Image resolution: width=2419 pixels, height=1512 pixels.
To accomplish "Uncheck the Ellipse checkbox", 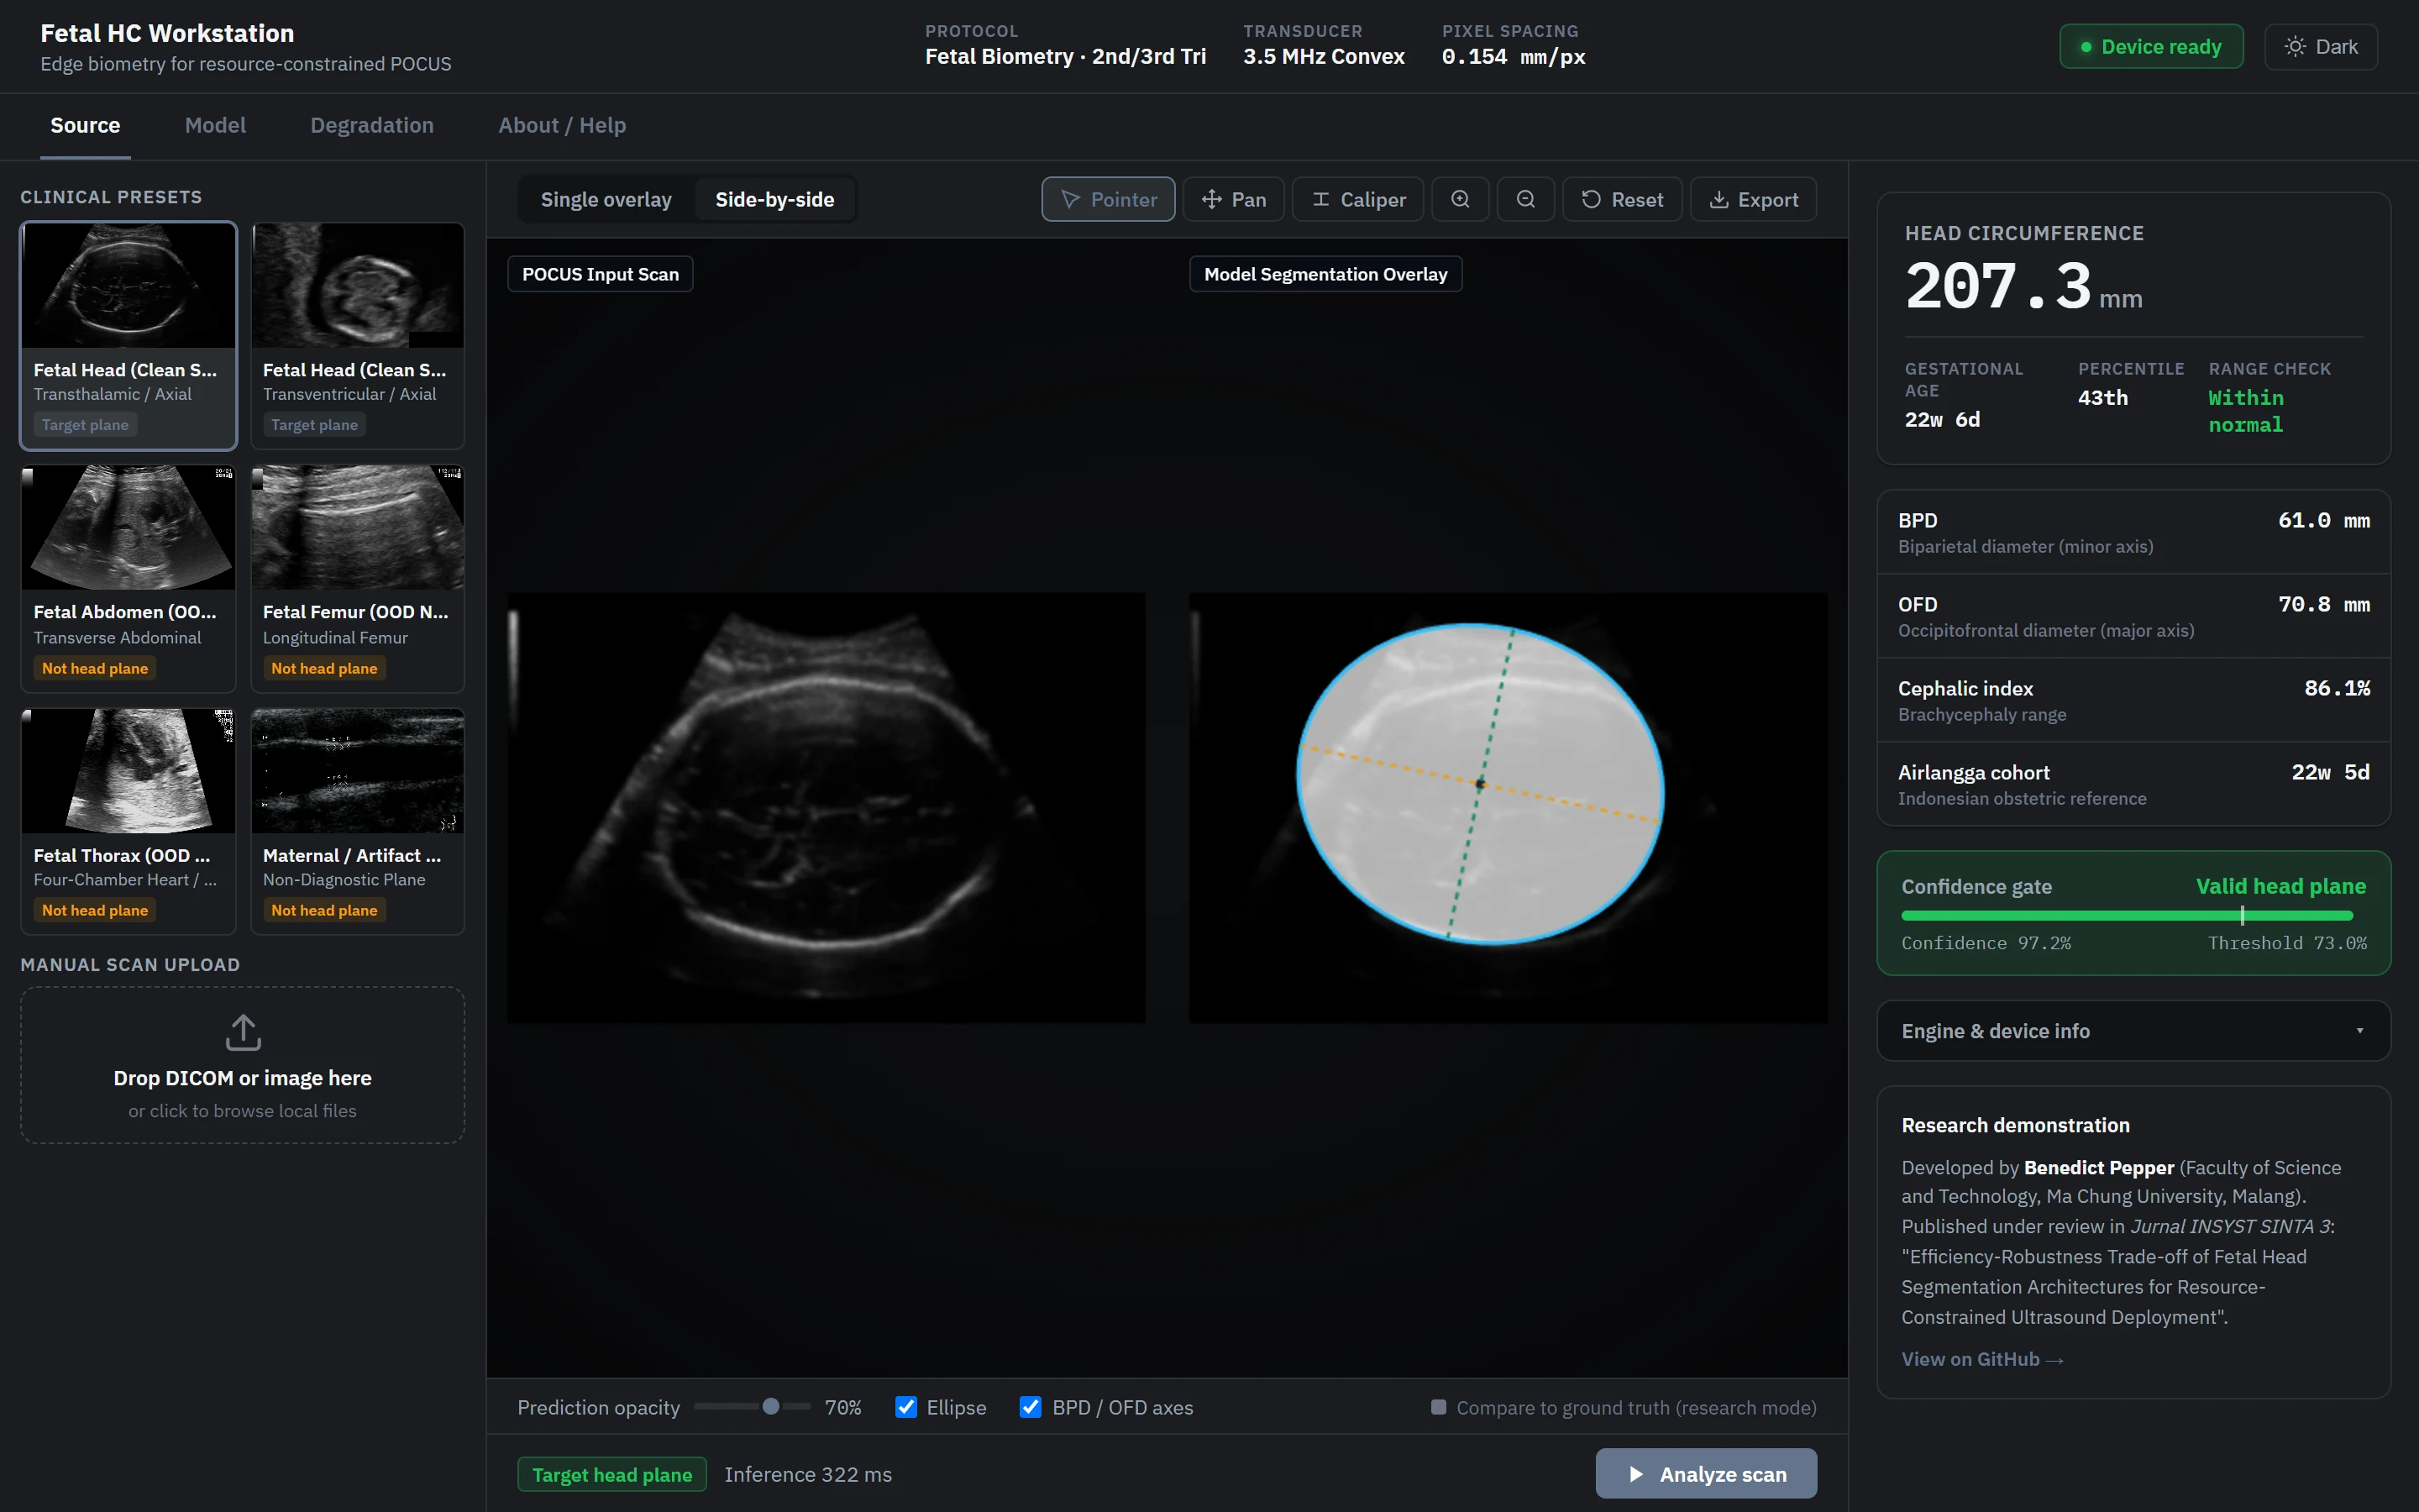I will [x=905, y=1407].
